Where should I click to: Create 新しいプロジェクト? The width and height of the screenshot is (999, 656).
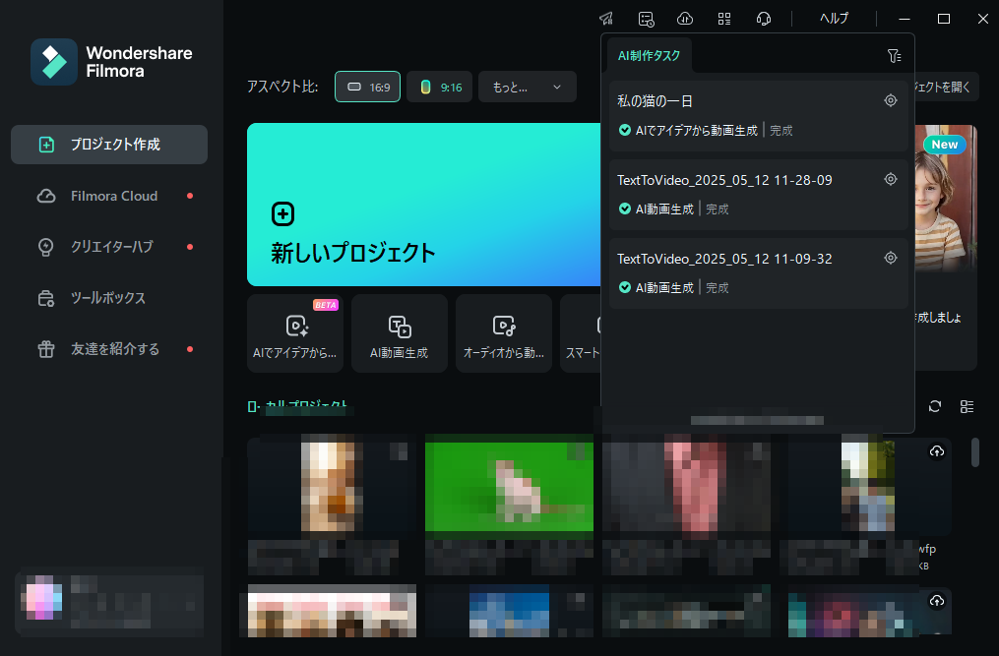click(423, 205)
